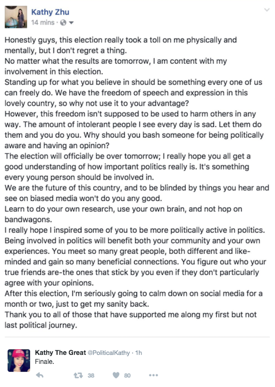Open post options chevron at top right
275x387 pixels.
(x=267, y=10)
